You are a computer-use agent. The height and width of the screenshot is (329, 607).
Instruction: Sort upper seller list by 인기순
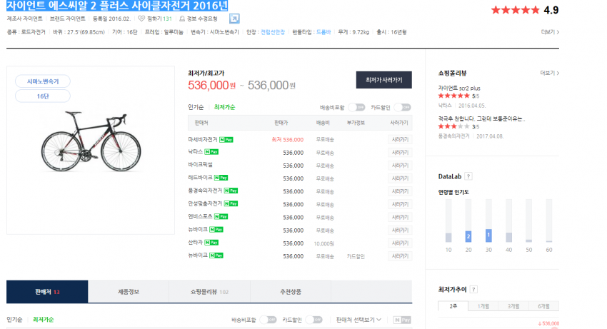pyautogui.click(x=196, y=107)
